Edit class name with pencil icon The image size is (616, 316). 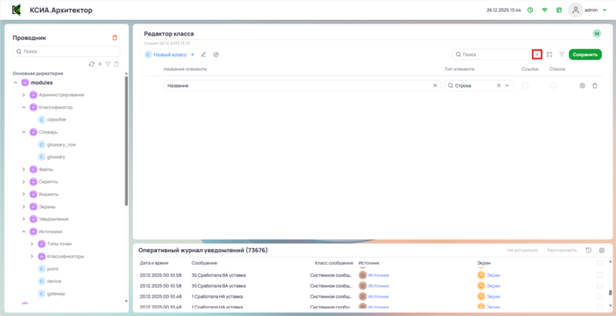pyautogui.click(x=203, y=55)
